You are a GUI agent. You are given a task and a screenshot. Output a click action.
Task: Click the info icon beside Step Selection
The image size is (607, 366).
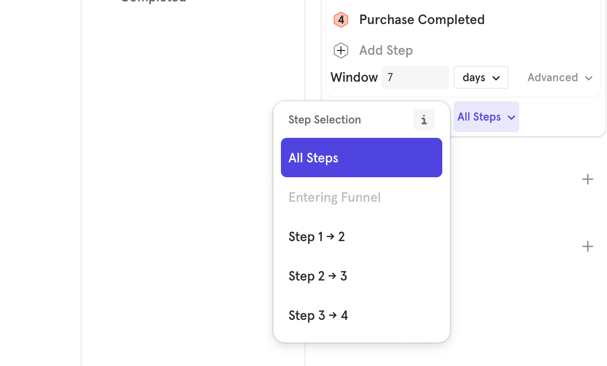tap(424, 120)
